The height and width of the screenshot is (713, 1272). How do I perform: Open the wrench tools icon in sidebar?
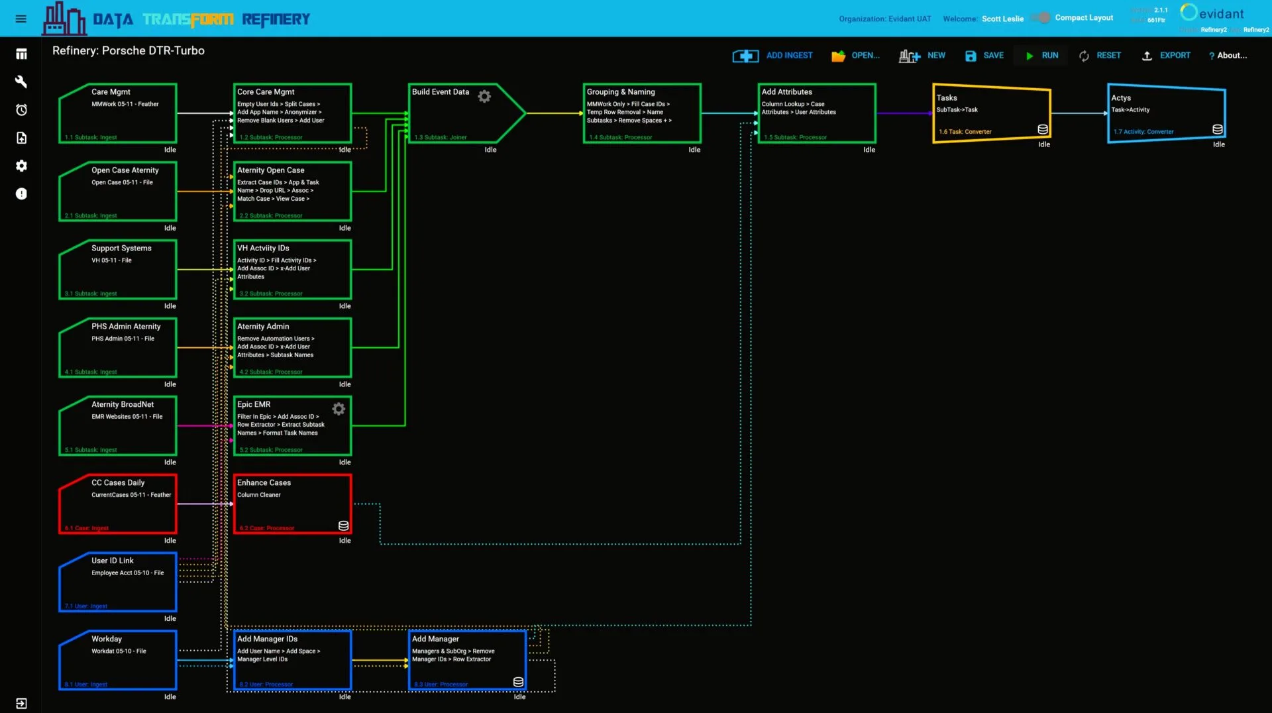pos(21,82)
